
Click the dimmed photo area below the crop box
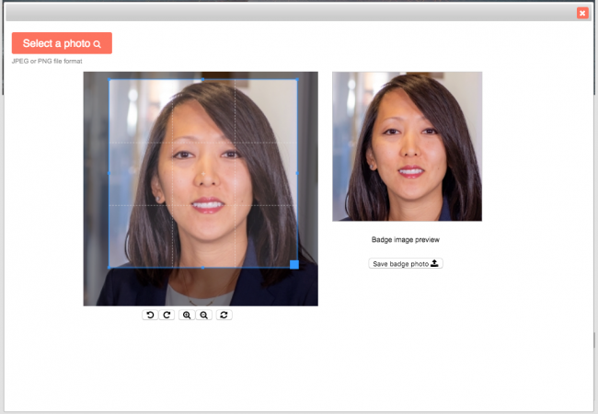(x=201, y=287)
